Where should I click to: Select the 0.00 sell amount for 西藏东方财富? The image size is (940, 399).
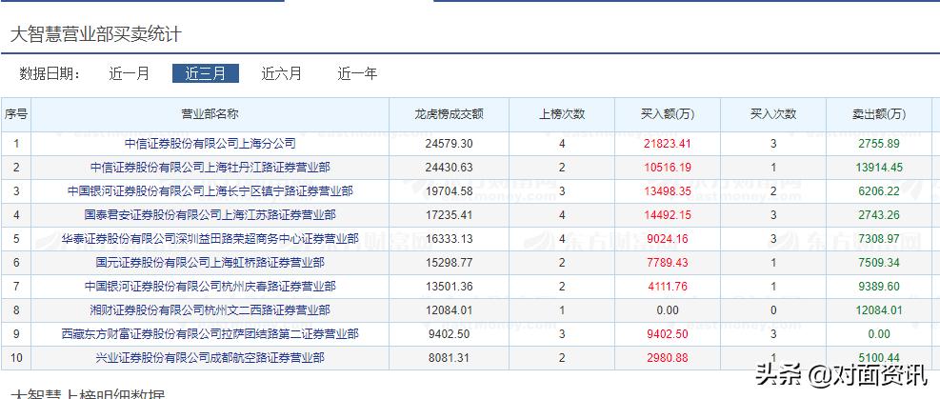tap(879, 333)
